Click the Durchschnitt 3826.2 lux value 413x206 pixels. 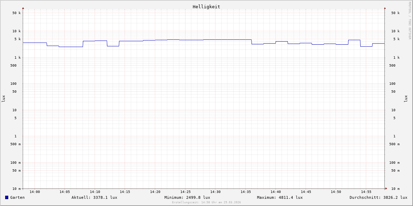378,197
